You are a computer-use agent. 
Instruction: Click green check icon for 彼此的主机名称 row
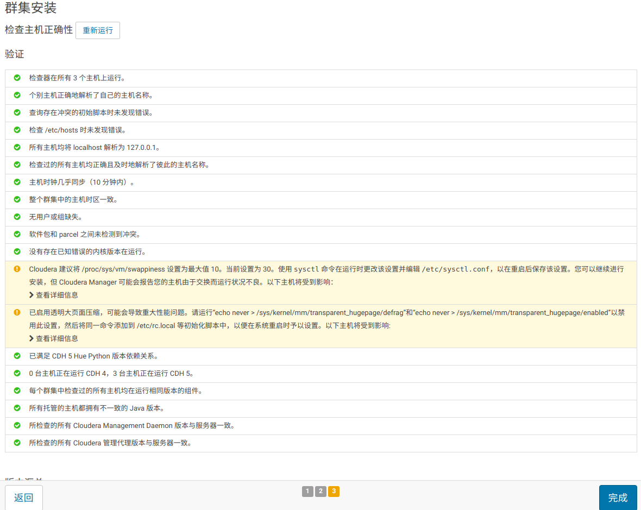pos(17,164)
